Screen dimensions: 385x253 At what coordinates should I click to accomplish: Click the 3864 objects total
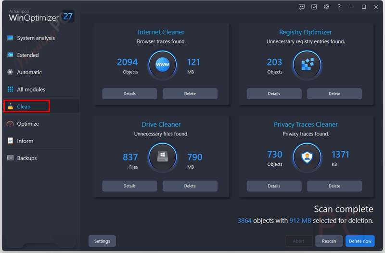pyautogui.click(x=244, y=221)
